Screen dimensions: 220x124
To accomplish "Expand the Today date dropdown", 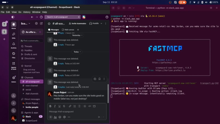I will (77, 52).
